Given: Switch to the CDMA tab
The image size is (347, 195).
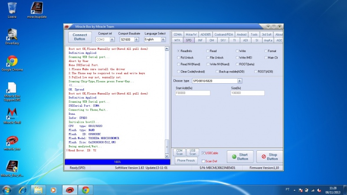Looking at the screenshot, I should coord(177,35).
